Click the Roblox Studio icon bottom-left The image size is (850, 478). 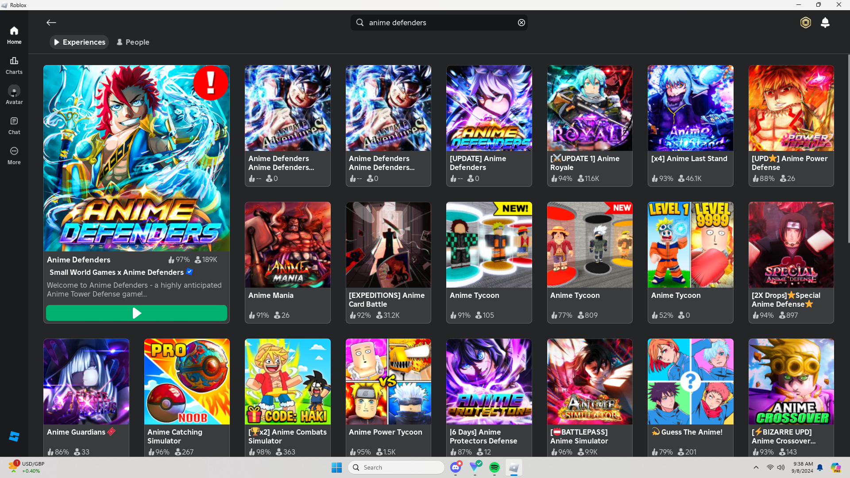point(14,436)
